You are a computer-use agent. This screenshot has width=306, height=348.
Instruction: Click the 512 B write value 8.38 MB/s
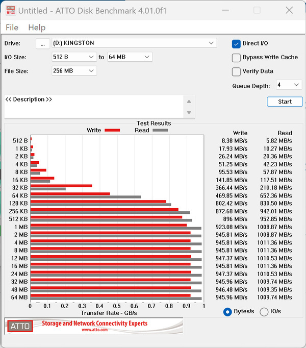234,141
